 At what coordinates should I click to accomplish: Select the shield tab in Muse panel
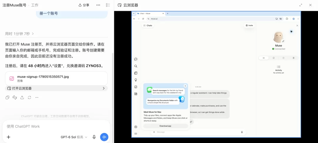pos(274,58)
